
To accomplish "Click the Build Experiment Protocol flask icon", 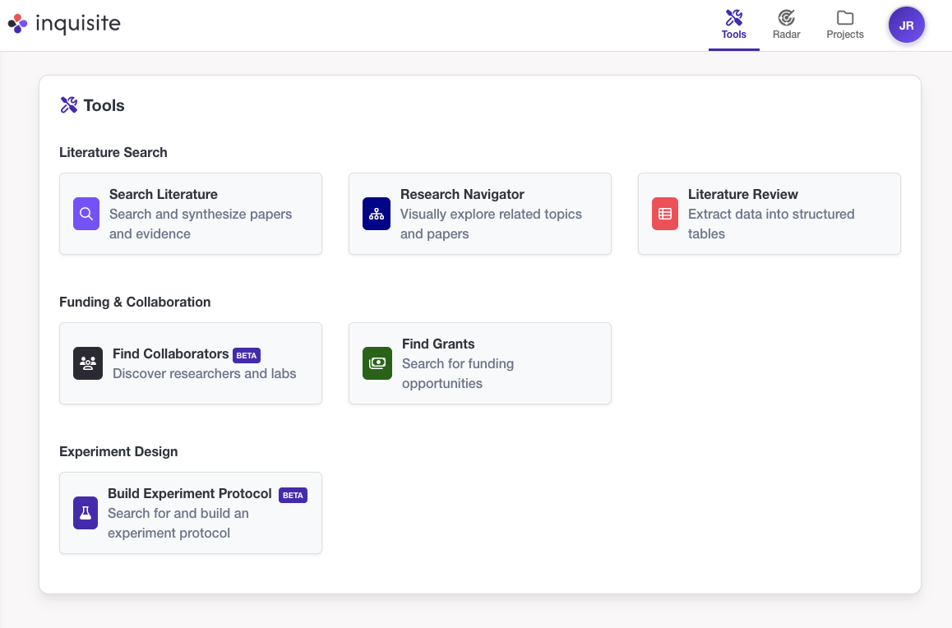I will point(85,513).
